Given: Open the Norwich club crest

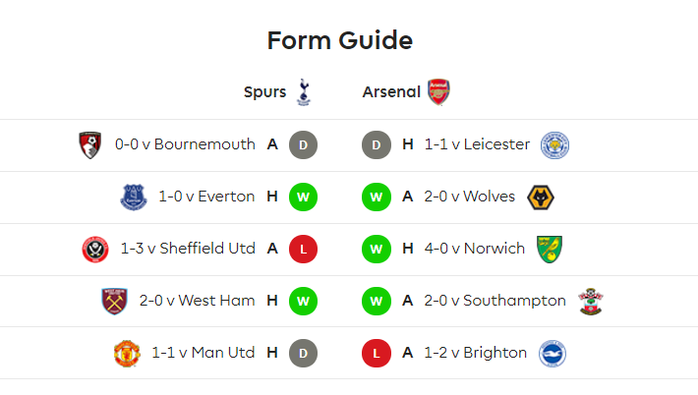Looking at the screenshot, I should pos(550,250).
